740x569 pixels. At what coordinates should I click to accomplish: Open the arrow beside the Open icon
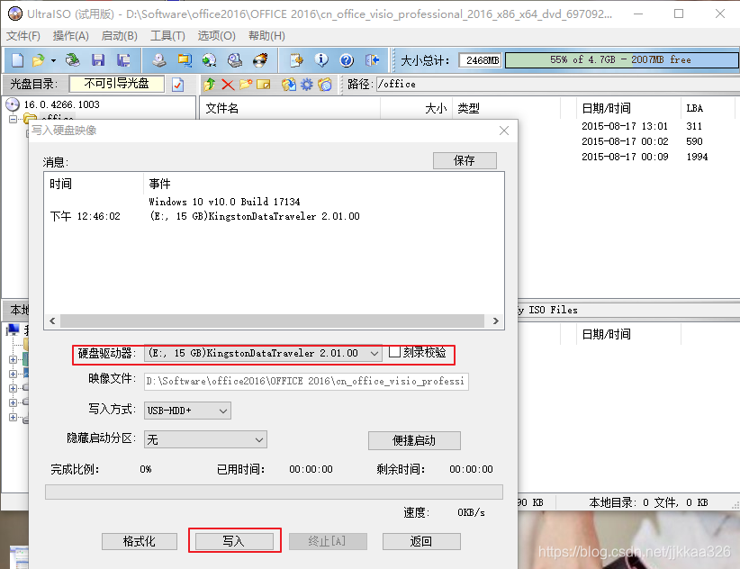click(x=53, y=60)
